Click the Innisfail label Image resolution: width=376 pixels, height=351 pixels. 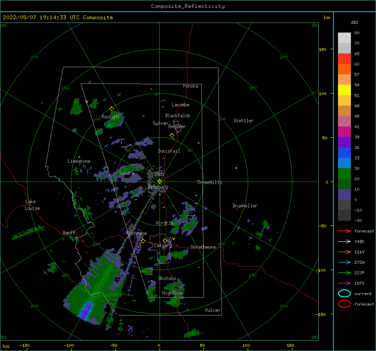coord(169,151)
